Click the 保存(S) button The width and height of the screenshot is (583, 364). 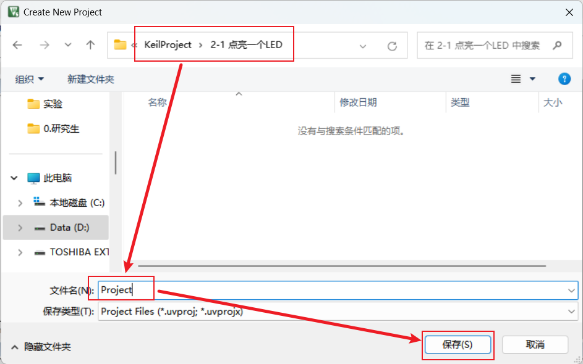click(x=457, y=345)
